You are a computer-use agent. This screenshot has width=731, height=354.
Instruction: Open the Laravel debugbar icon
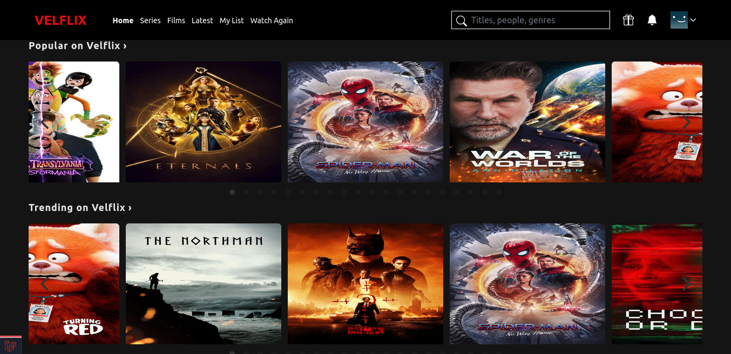(10, 345)
